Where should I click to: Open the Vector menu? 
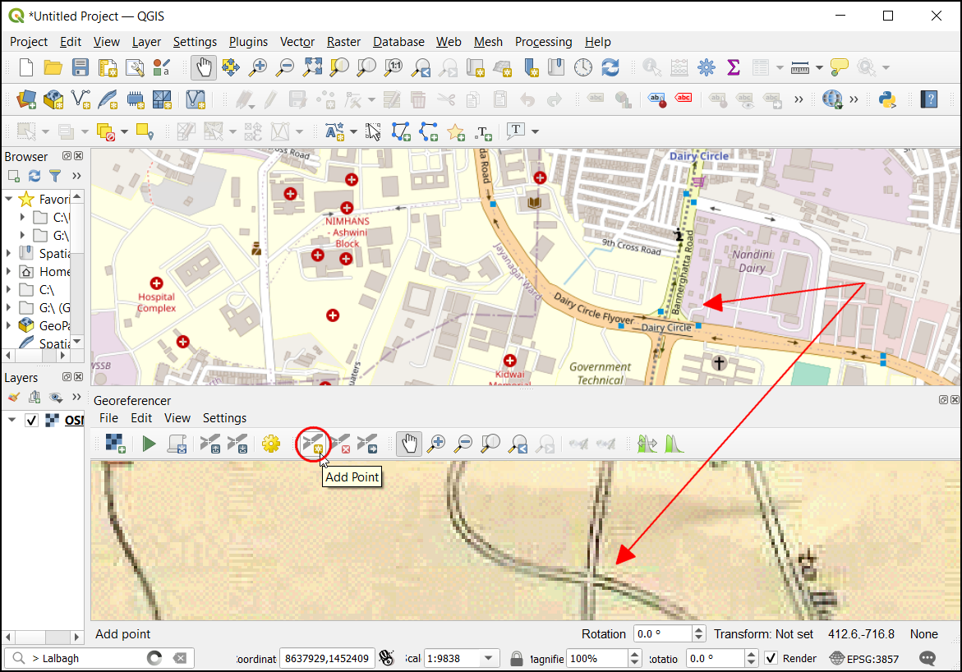click(297, 42)
